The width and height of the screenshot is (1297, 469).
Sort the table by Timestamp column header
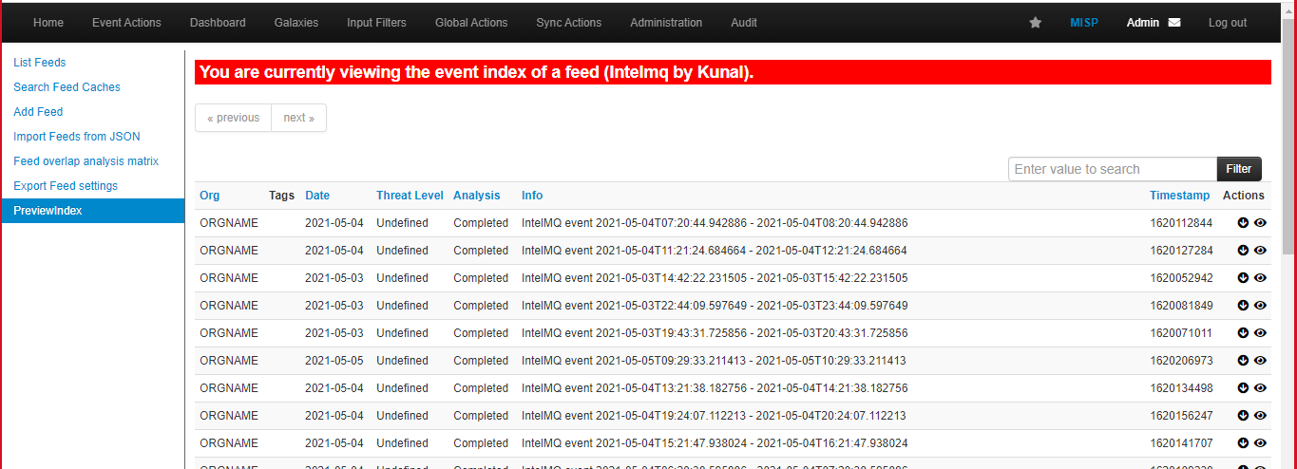1179,196
